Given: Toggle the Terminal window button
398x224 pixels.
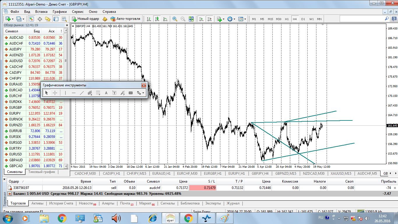Looking at the screenshot, I should [56, 19].
